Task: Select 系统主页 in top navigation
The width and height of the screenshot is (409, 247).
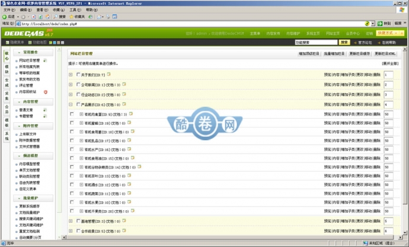Action: tap(313, 33)
